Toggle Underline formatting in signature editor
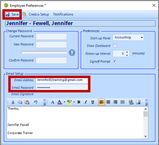This screenshot has width=159, height=145. [x=93, y=102]
